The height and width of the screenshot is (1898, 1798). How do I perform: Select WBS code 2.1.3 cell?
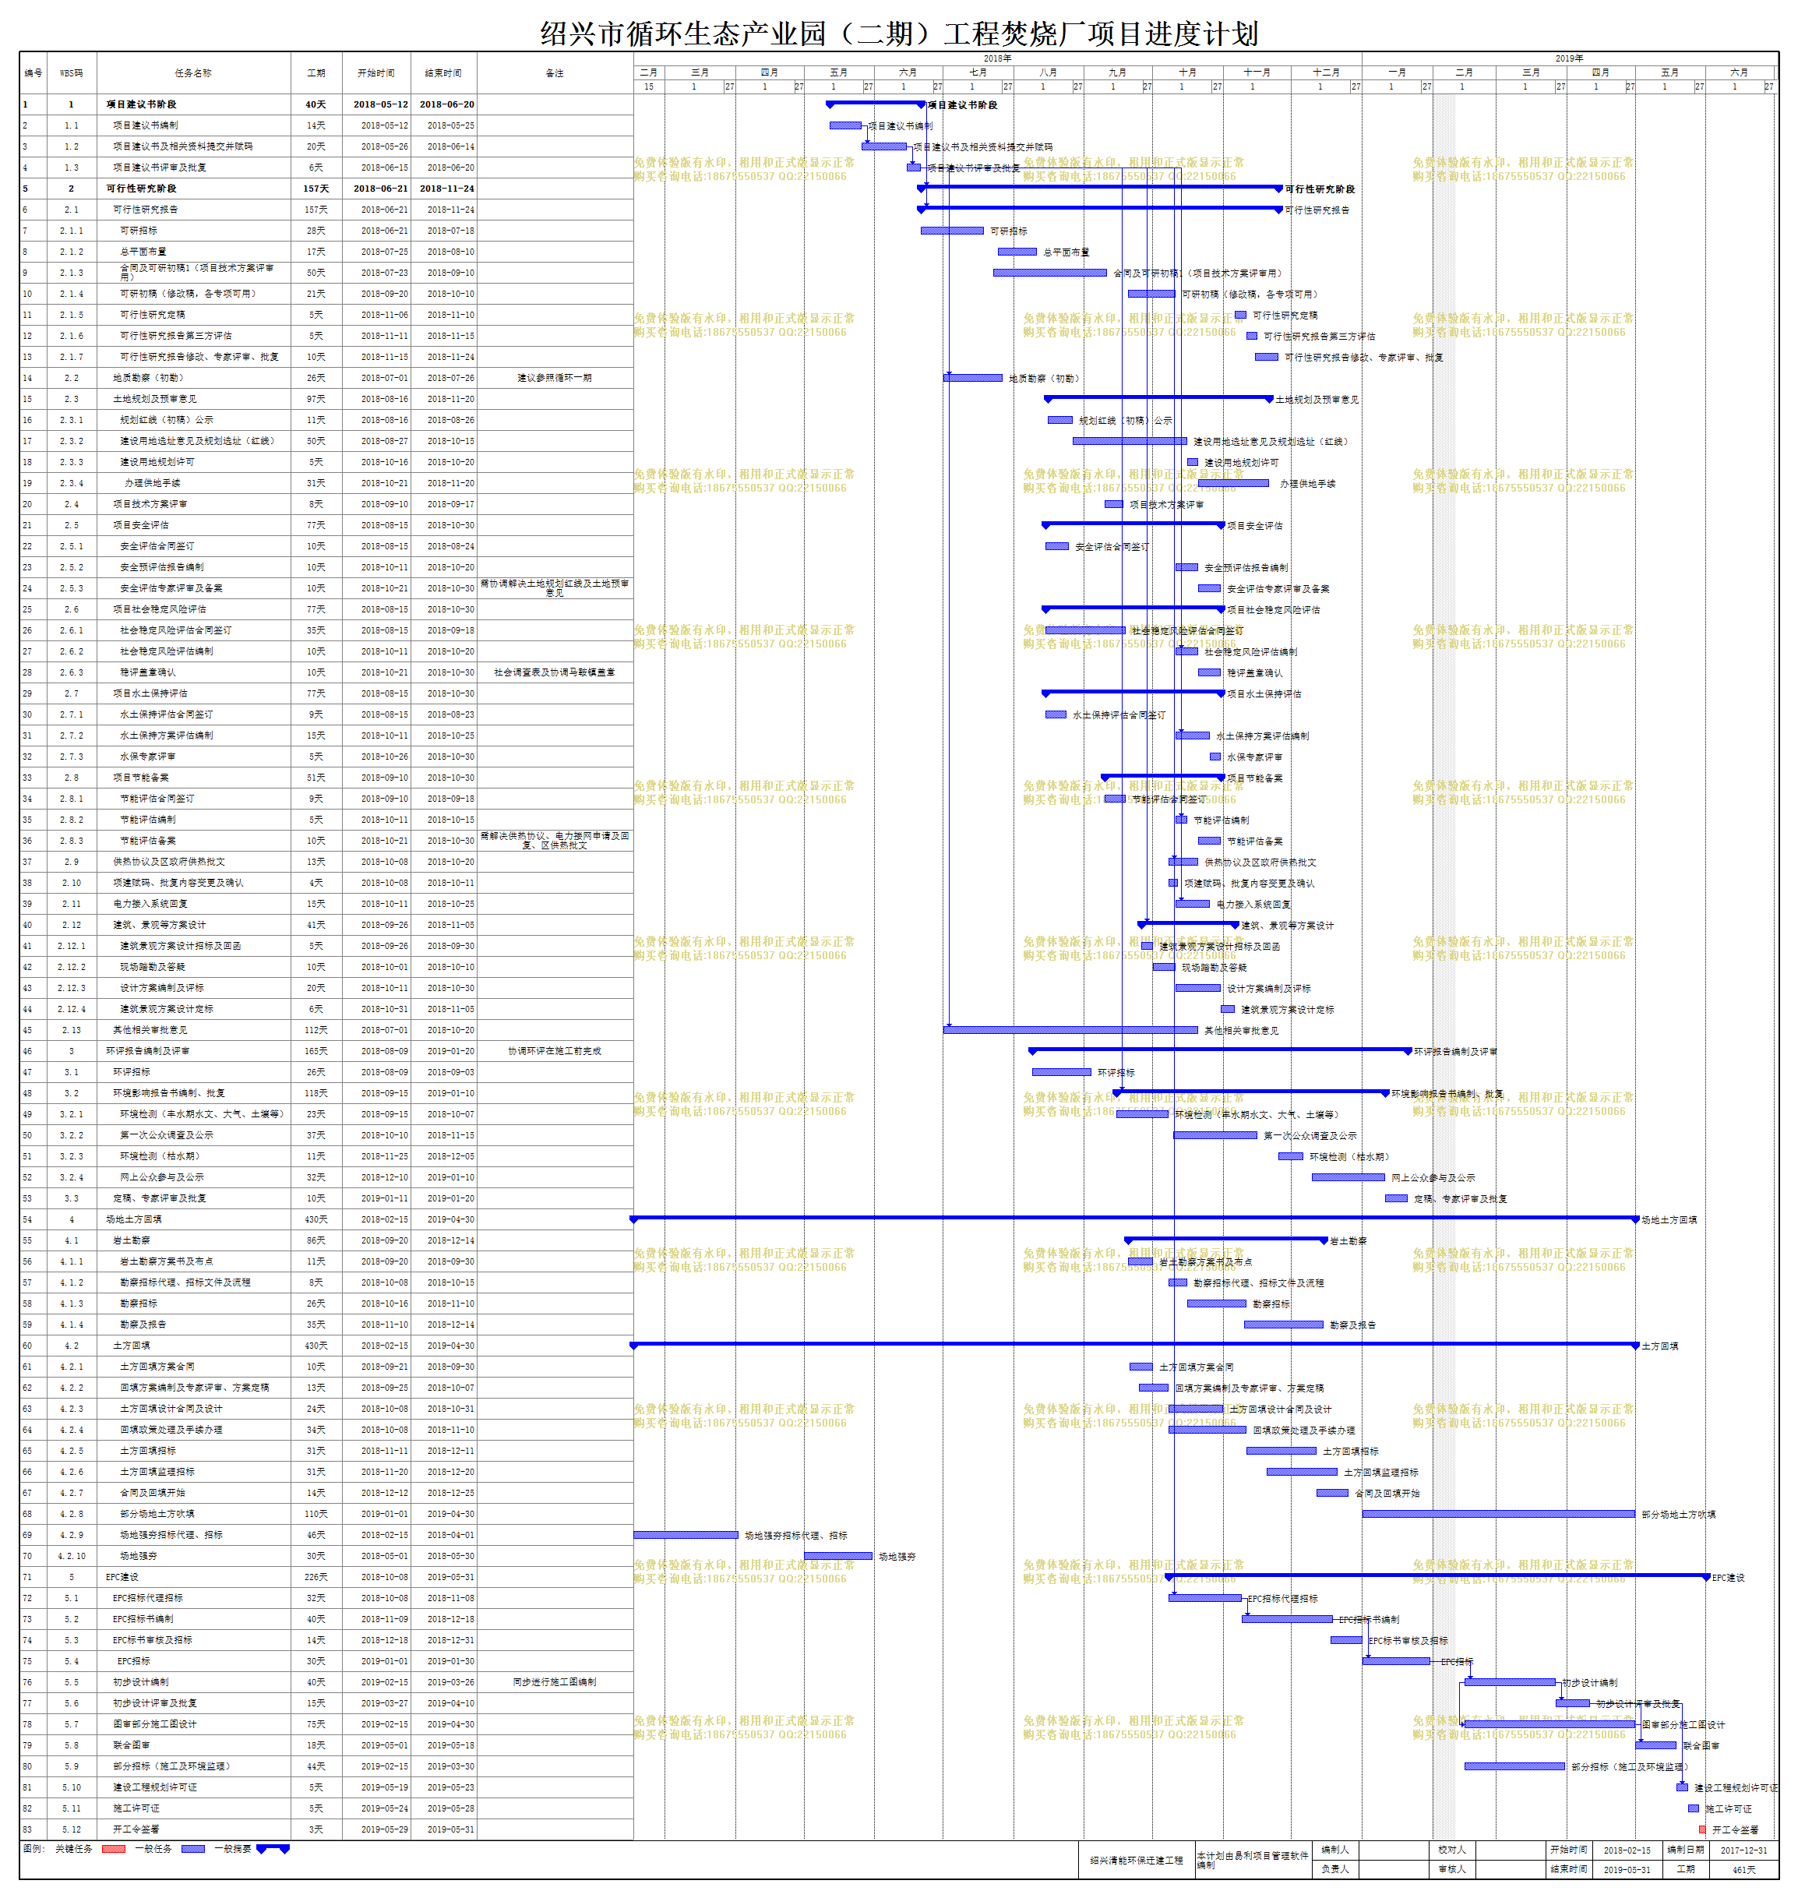tap(71, 273)
